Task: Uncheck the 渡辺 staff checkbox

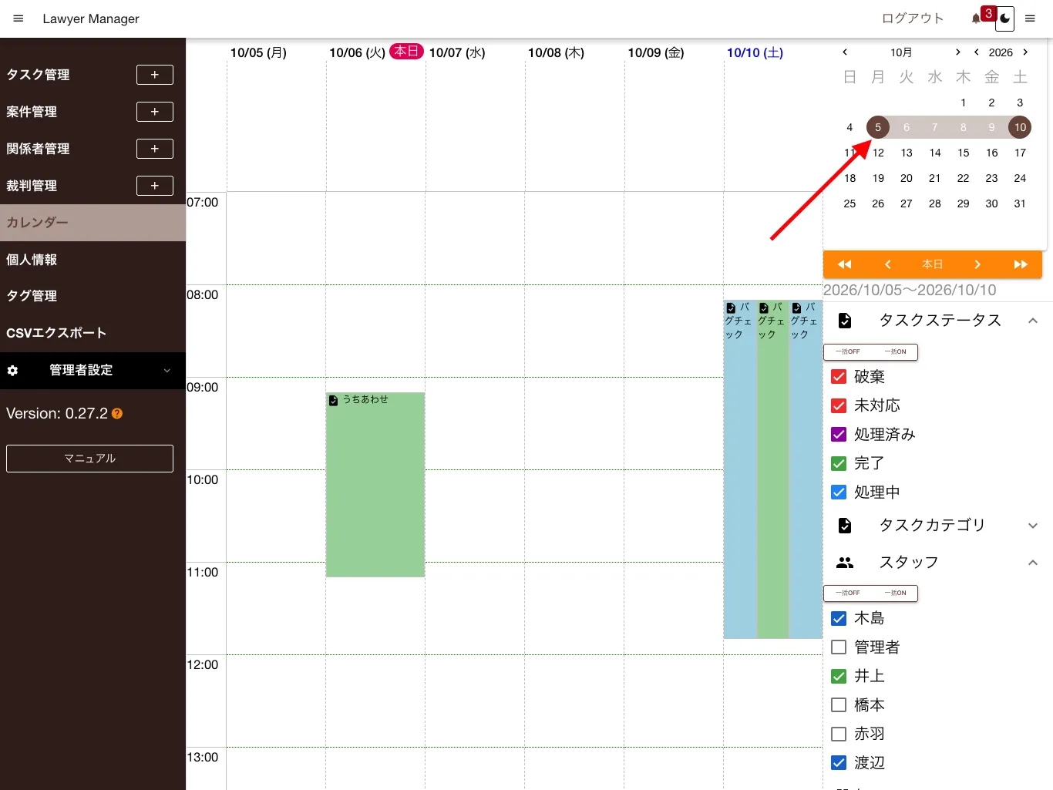Action: pos(839,763)
